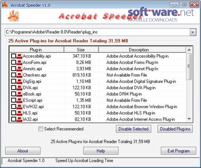Viewport: 201px width, 168px height.
Task: Click the plug-in icon beside eBook.api
Action: click(19, 94)
